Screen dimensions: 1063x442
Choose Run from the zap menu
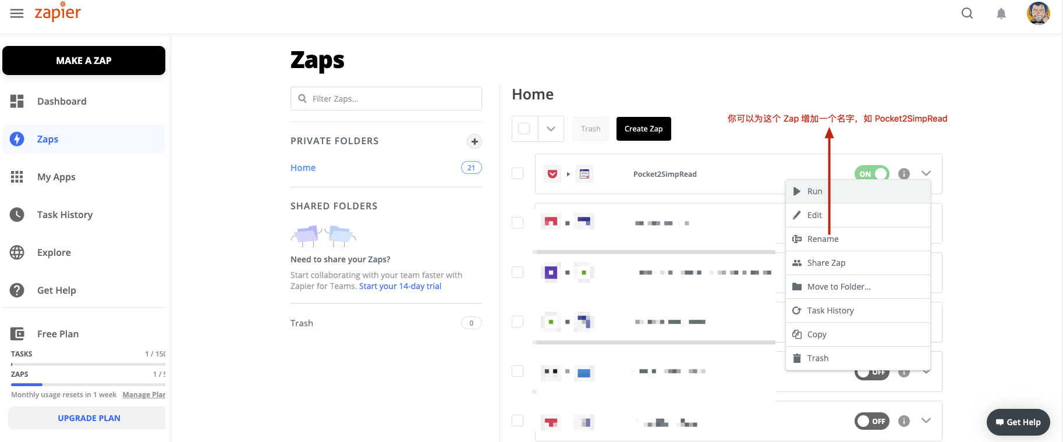pos(858,191)
